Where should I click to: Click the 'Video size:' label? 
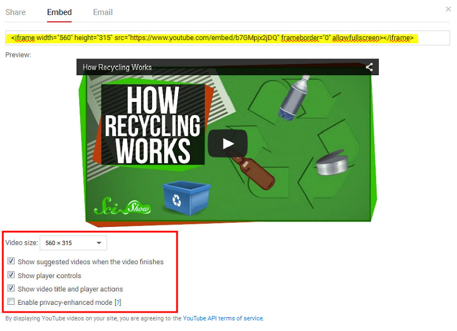tap(22, 242)
